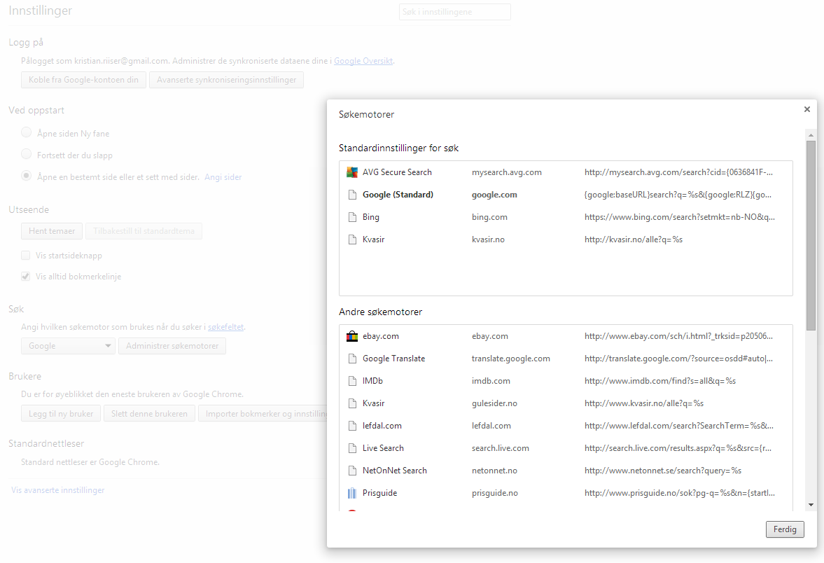This screenshot has height=563, width=824.
Task: Click the 'translate.google.com' keyword cell
Action: pyautogui.click(x=511, y=359)
